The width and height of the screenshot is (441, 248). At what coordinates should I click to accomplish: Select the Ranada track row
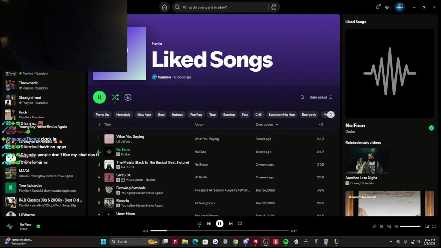pos(214,203)
